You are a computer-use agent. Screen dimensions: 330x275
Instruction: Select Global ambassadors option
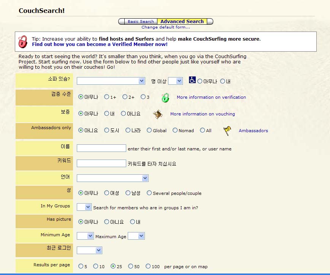pyautogui.click(x=149, y=130)
